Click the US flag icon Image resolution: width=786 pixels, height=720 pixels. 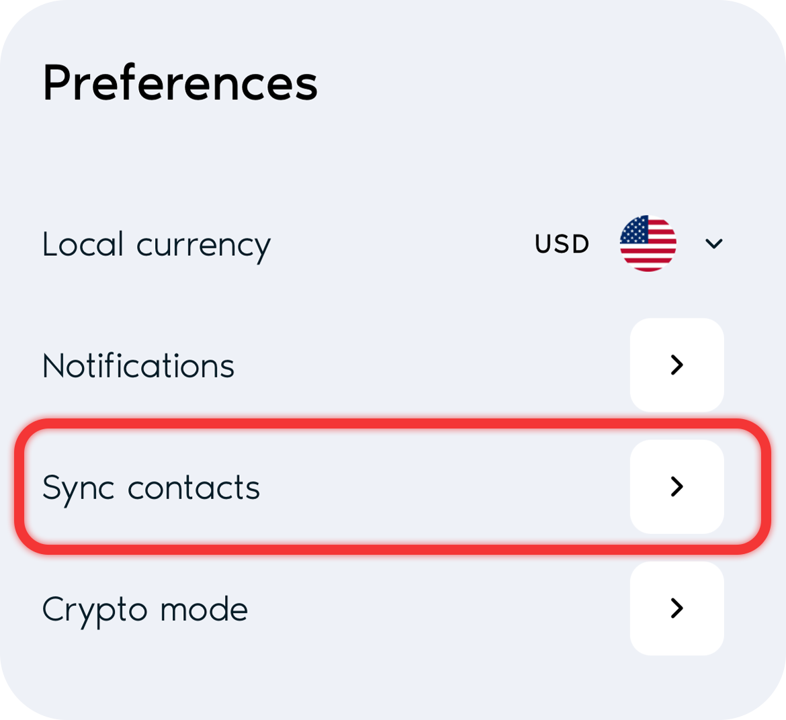click(x=648, y=244)
